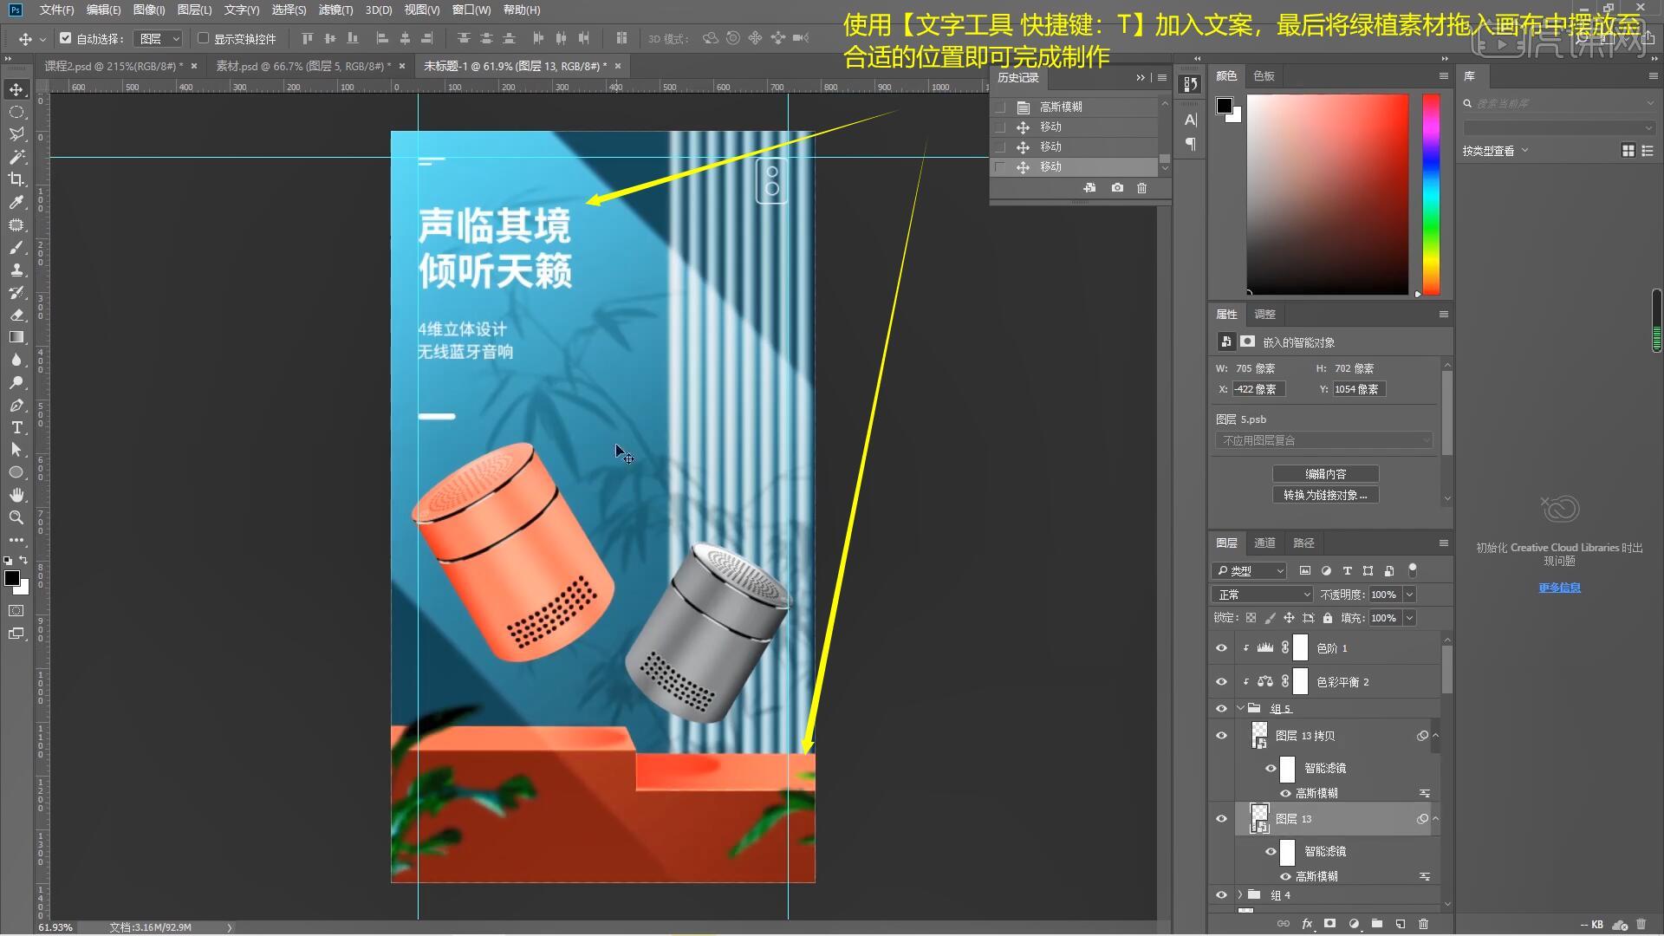Image resolution: width=1664 pixels, height=936 pixels.
Task: Select the Move tool
Action: (17, 89)
